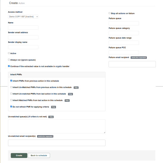Image resolution: width=163 pixels, height=163 pixels.
Task: Click the Failure email recipient box
Action: pos(132,64)
